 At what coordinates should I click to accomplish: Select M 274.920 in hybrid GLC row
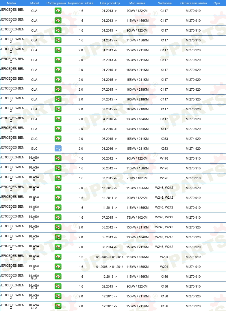click(193, 149)
